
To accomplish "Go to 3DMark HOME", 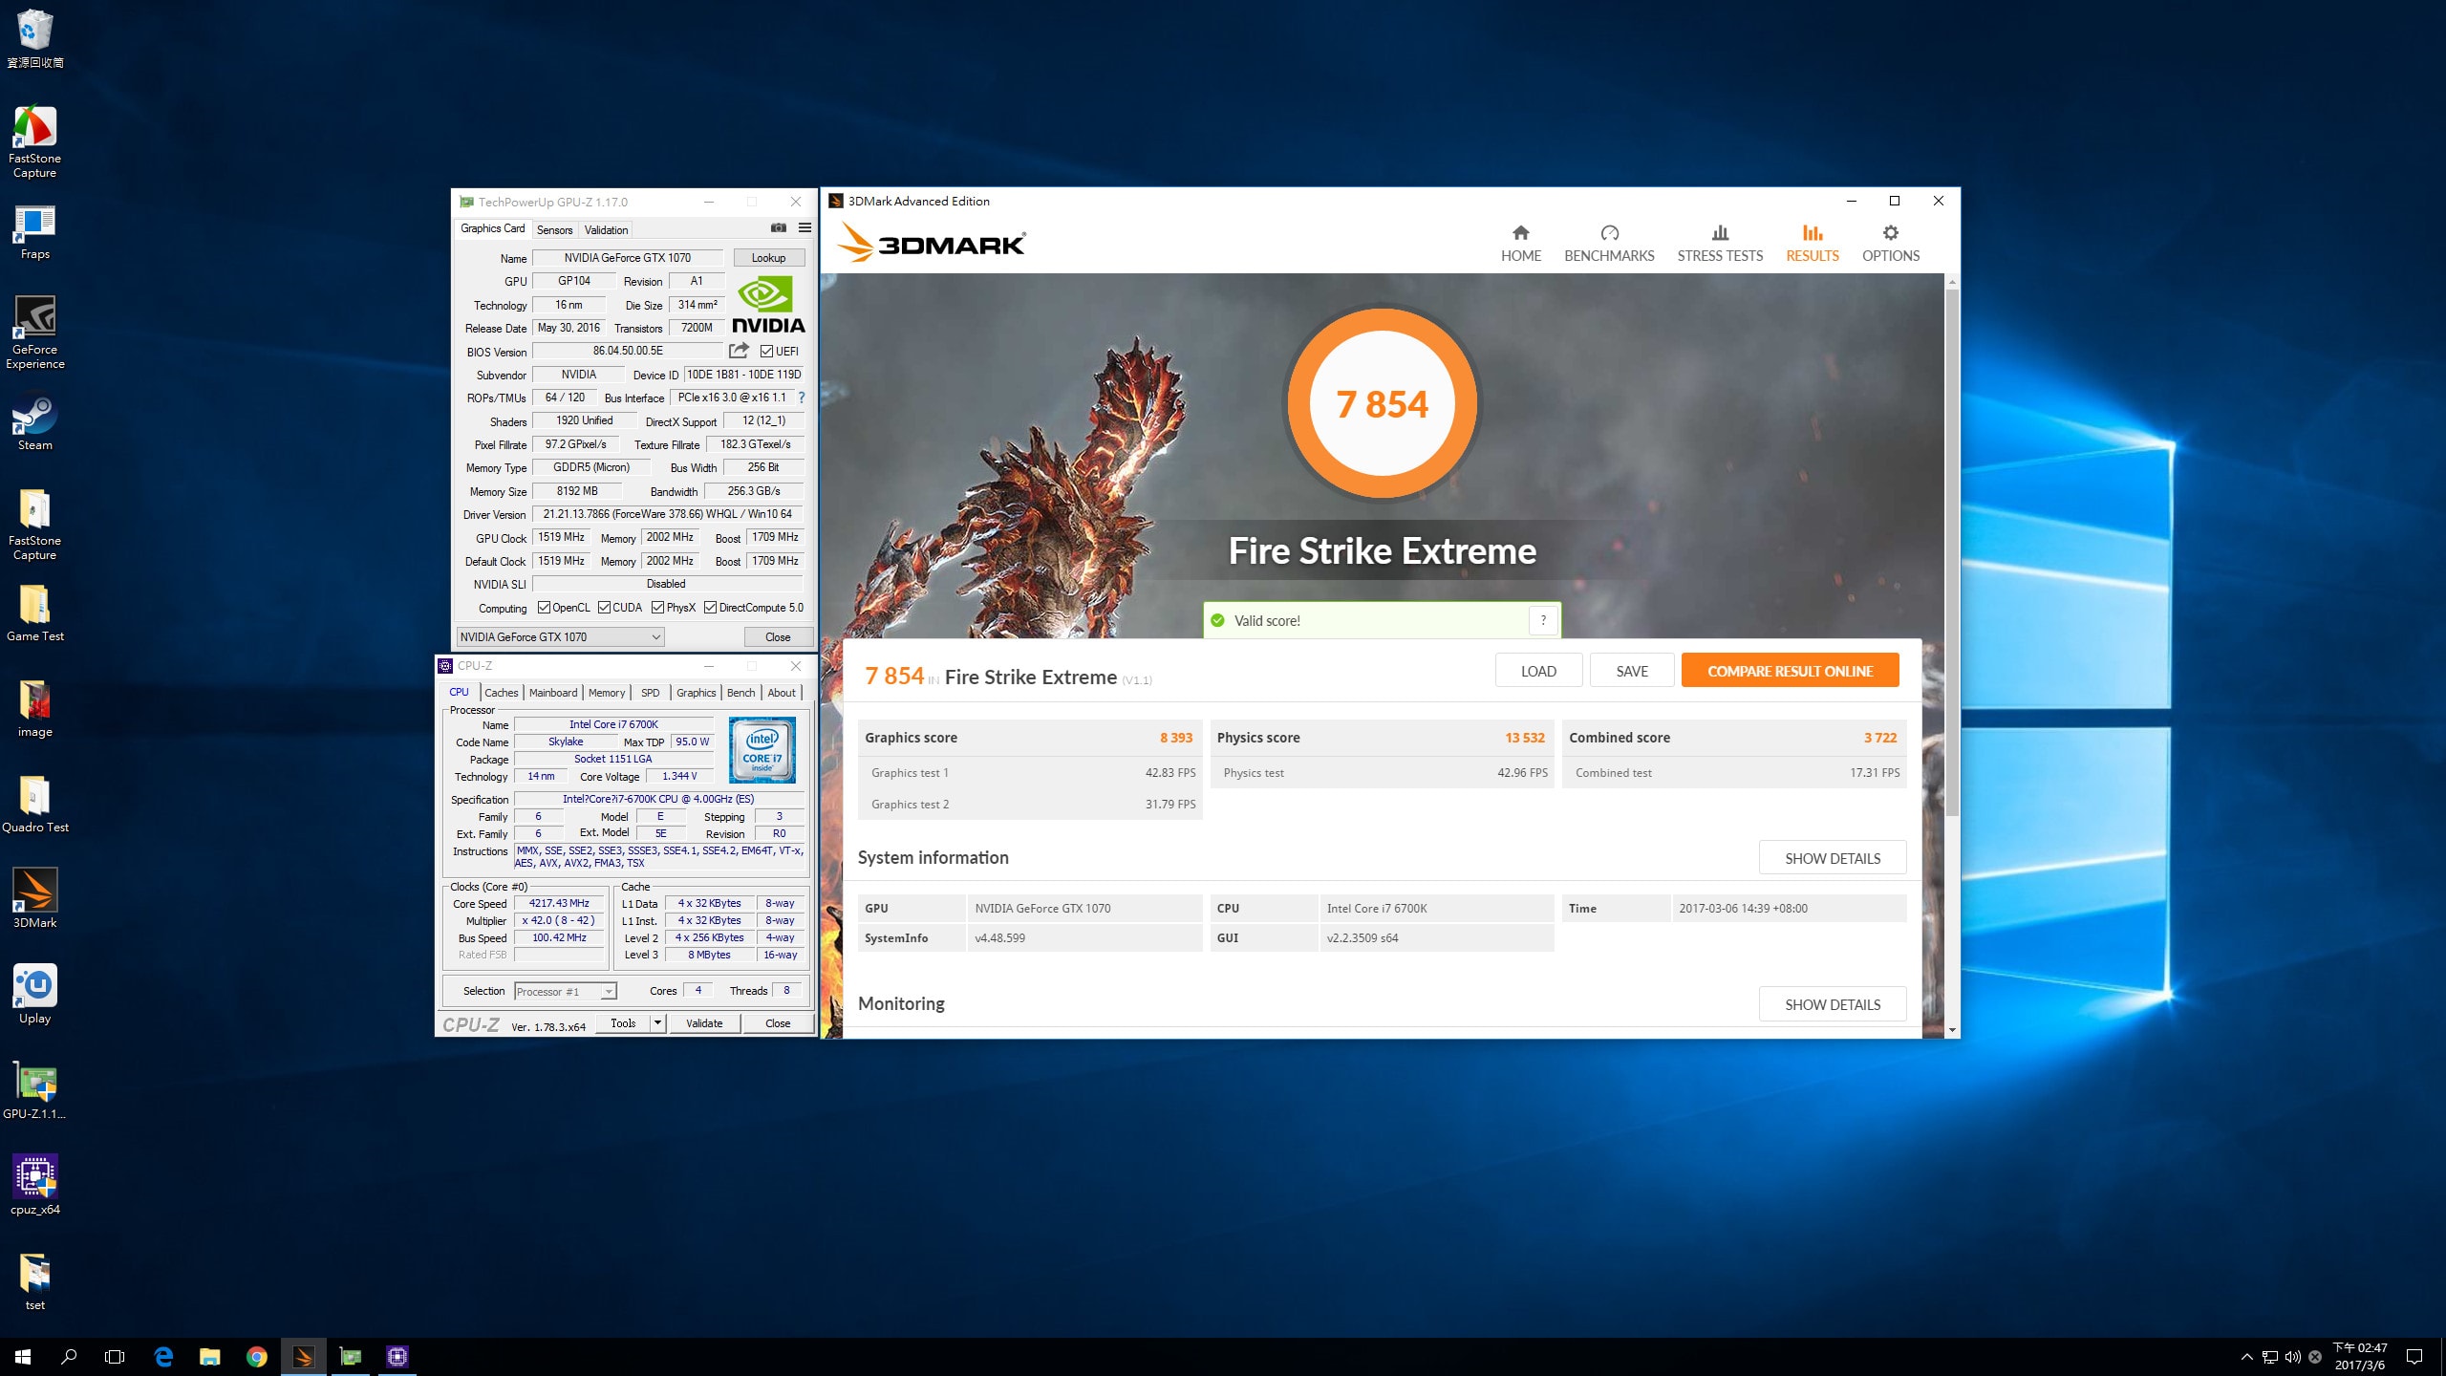I will pyautogui.click(x=1521, y=244).
